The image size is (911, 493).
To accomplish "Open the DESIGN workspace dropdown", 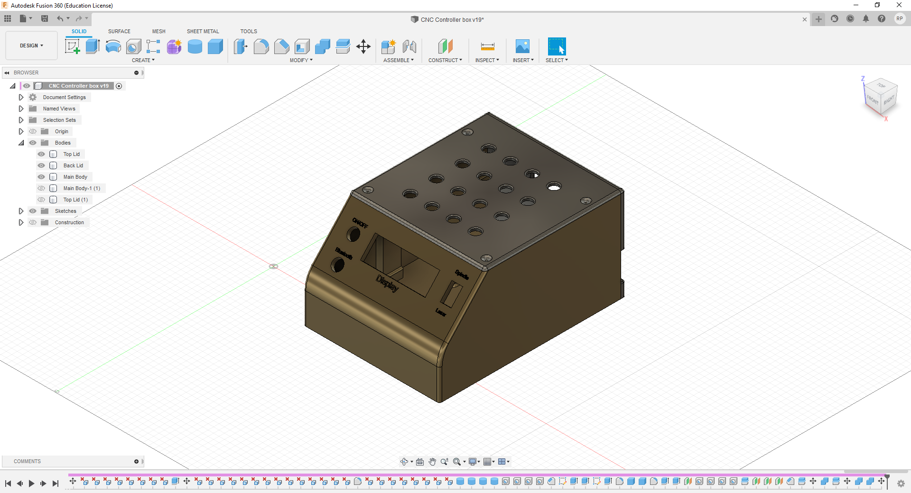I will point(30,46).
